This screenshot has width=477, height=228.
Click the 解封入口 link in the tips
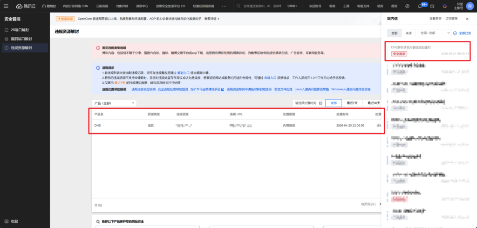point(184,73)
